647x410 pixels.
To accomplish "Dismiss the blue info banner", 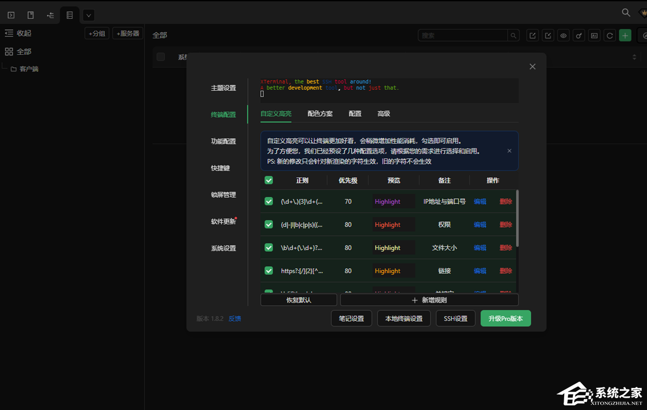I will [509, 151].
